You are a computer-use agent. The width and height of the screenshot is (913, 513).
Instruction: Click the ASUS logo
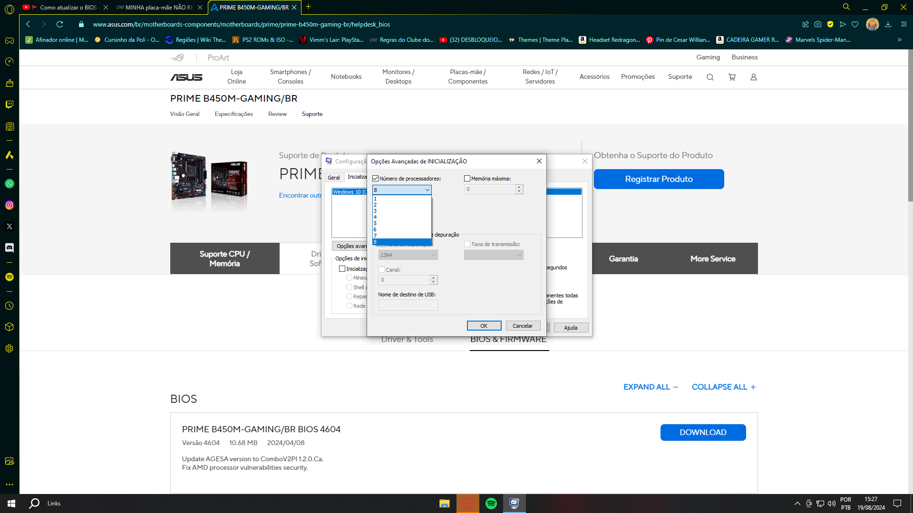[x=186, y=77]
